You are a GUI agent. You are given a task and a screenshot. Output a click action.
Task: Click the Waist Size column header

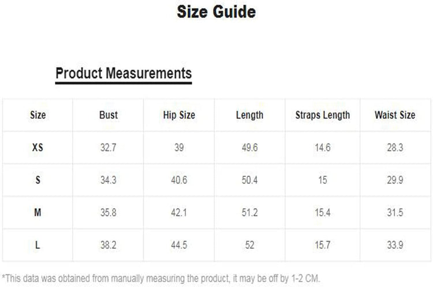(x=394, y=115)
